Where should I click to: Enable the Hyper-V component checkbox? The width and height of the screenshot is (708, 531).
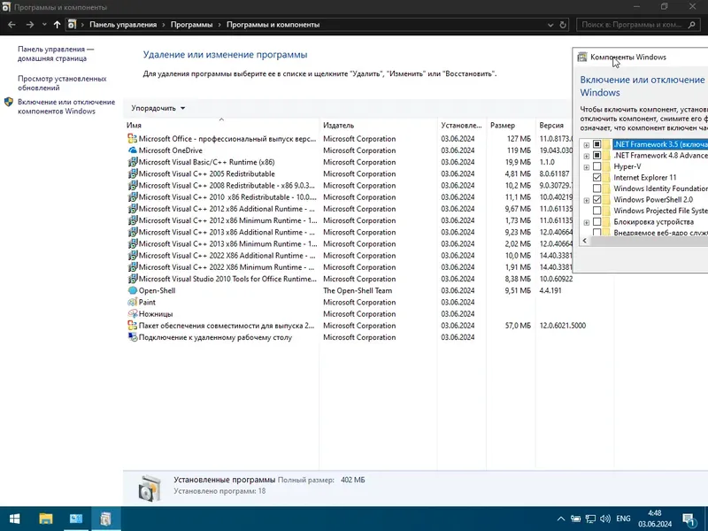point(598,165)
